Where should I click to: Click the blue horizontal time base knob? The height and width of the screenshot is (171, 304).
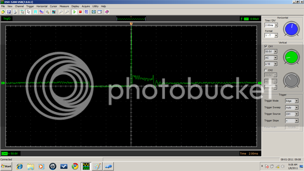[x=292, y=29]
